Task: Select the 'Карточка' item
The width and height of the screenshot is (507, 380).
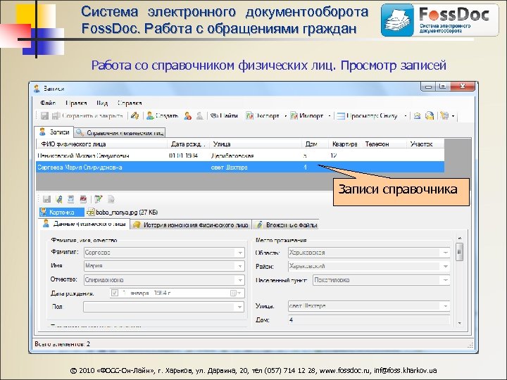Action: [61, 213]
